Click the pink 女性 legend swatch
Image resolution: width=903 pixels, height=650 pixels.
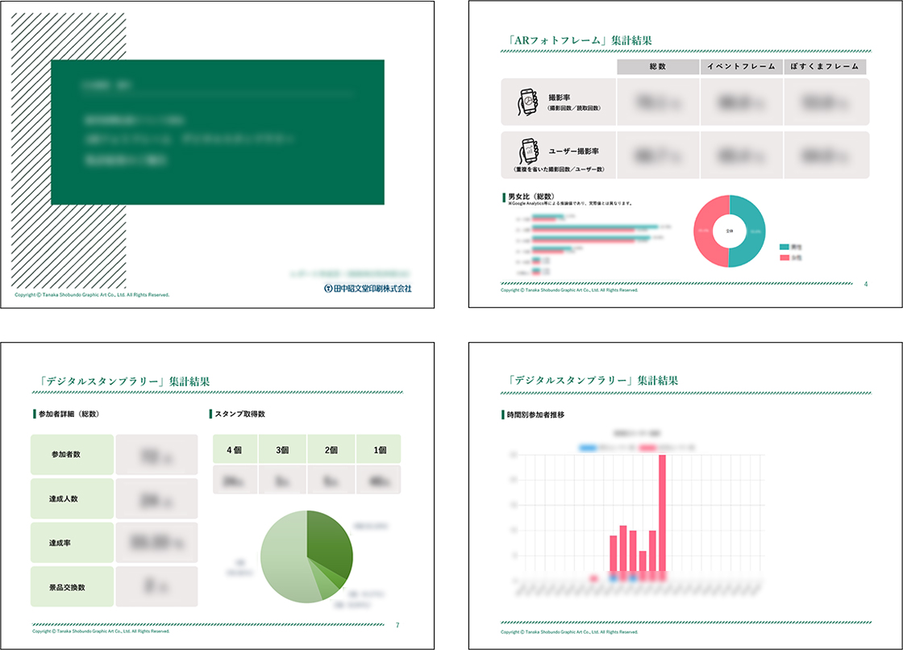click(x=784, y=257)
